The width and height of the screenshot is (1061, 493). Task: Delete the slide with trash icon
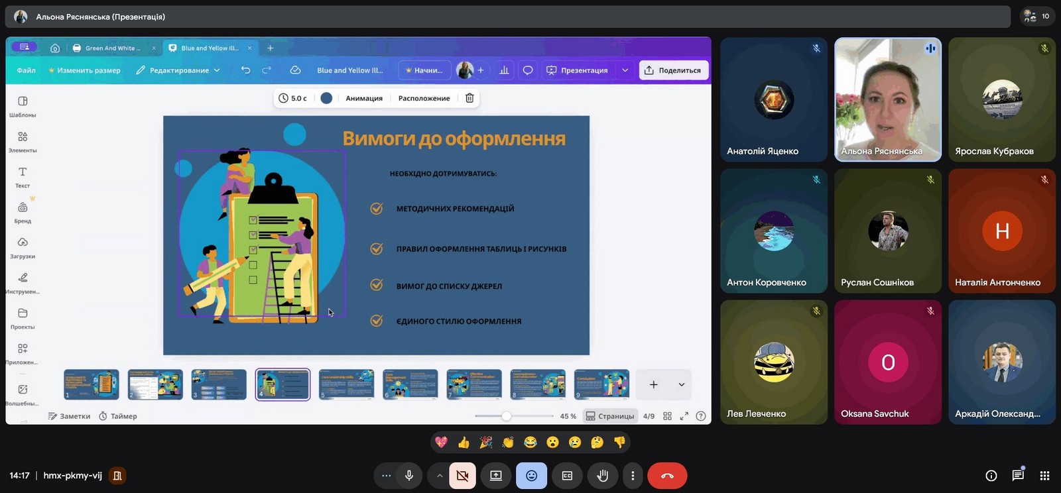469,98
